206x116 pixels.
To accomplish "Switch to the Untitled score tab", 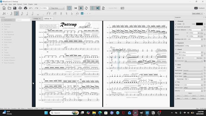I will click(x=36, y=19).
